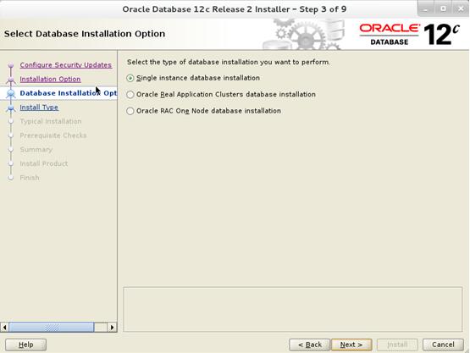The height and width of the screenshot is (353, 470).
Task: Click left arrow of sidebar horizontal scrollbar
Action: (4, 328)
